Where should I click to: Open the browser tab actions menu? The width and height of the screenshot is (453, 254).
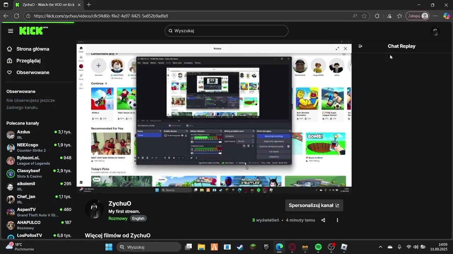point(6,5)
